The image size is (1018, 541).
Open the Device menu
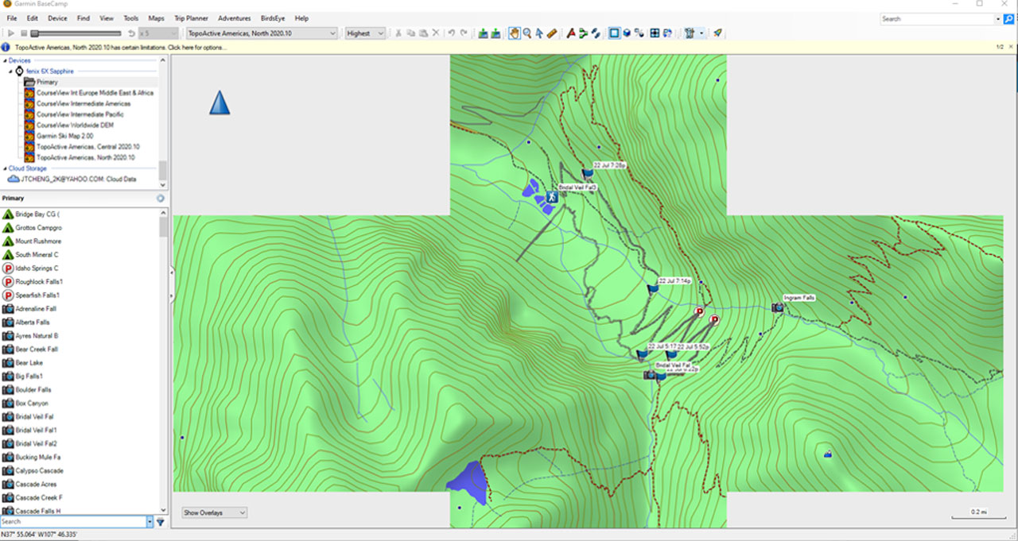57,18
